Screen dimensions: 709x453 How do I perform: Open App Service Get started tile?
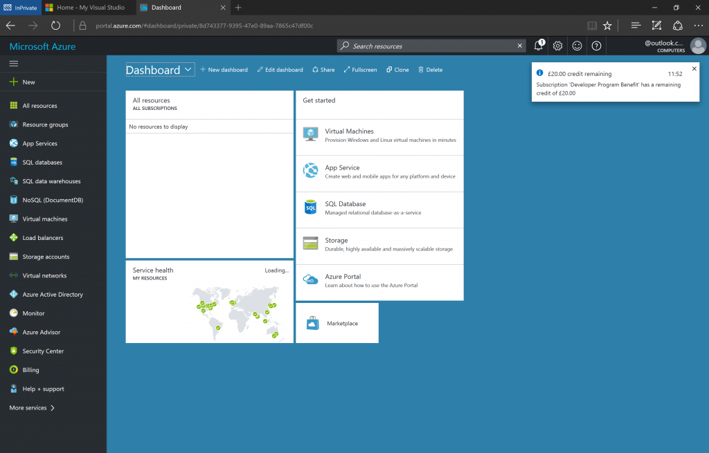pos(380,174)
